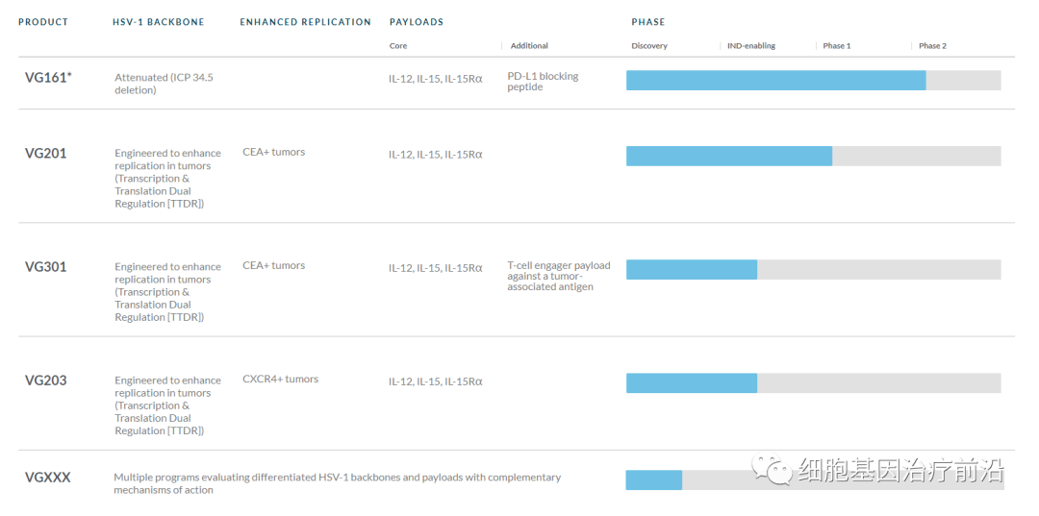1039x516 pixels.
Task: Select the PAYLOADS column header
Action: pos(417,22)
